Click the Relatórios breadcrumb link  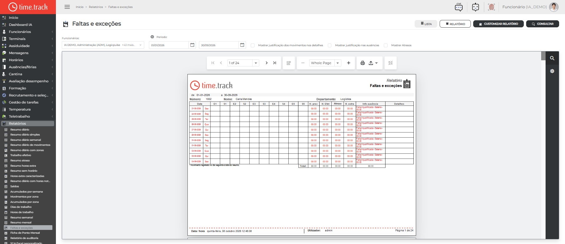click(x=96, y=7)
